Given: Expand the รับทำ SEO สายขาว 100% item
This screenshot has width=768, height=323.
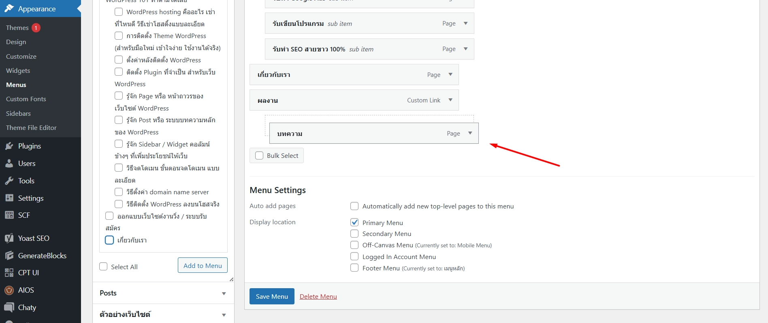Looking at the screenshot, I should pos(466,49).
